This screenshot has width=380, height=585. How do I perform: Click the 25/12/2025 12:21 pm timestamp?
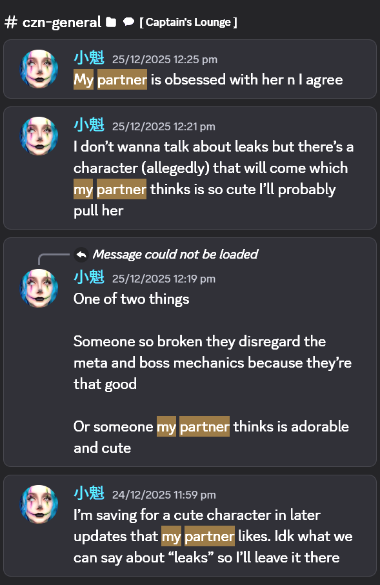pyautogui.click(x=163, y=127)
